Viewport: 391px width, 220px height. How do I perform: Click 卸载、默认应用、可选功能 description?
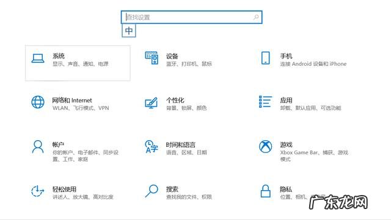click(x=310, y=108)
